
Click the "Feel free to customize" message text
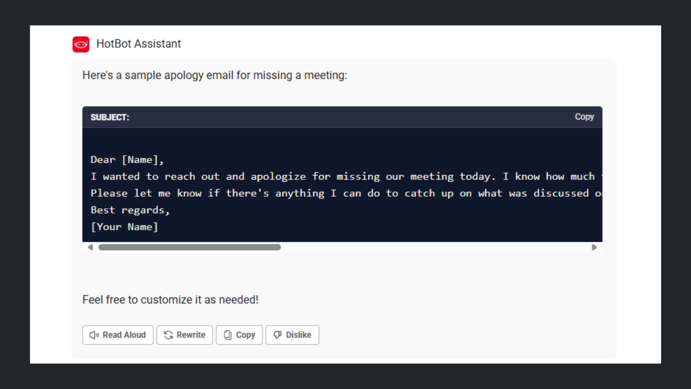click(170, 300)
